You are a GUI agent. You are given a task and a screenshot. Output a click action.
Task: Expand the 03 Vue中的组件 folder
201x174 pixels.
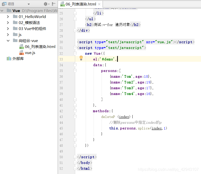click(8, 28)
